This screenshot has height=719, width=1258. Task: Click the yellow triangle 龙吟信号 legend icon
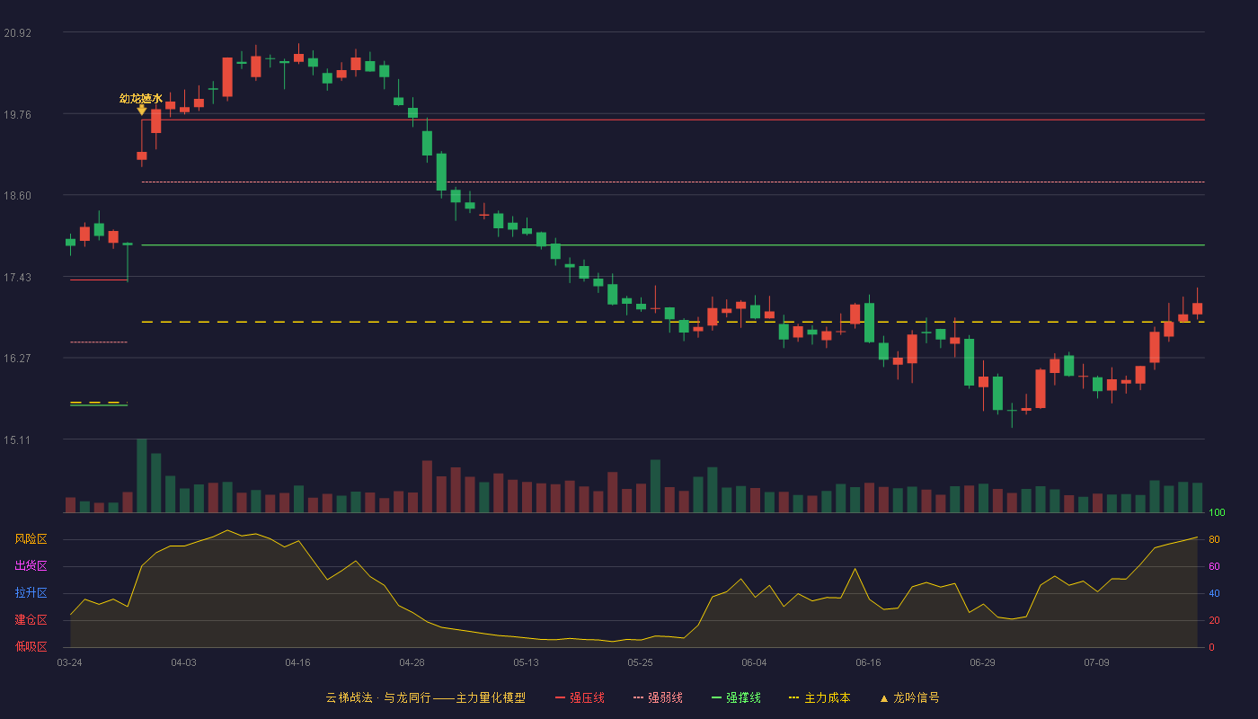(x=884, y=697)
